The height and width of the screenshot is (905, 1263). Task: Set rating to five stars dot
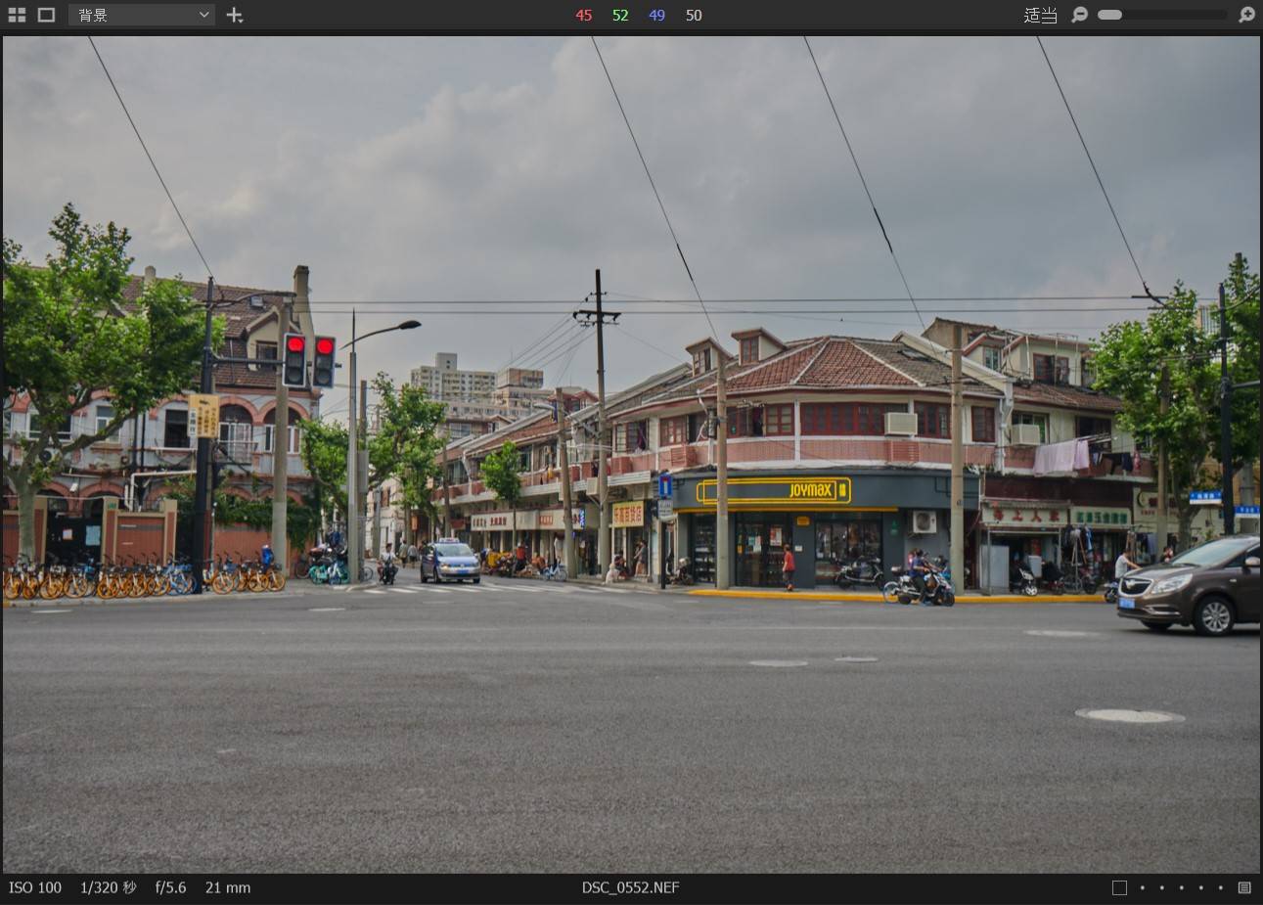point(1220,887)
